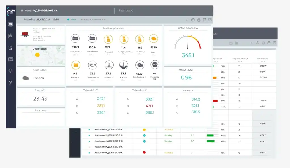This screenshot has width=290, height=168.
Task: Open the hamburger menu beside Asset title
Action: click(x=22, y=10)
